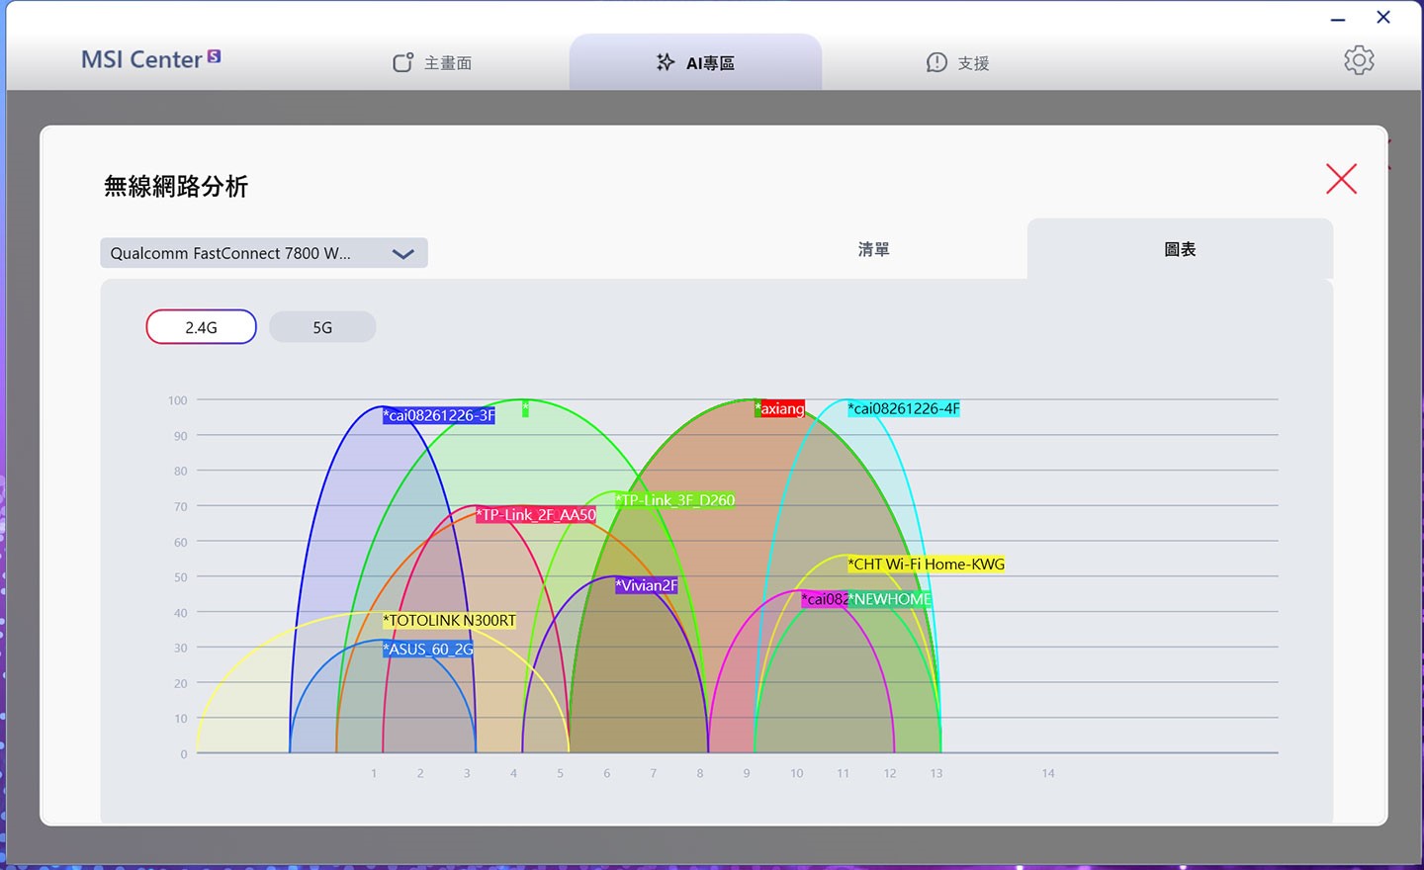Switch to the 清單 list view tab

coord(874,249)
